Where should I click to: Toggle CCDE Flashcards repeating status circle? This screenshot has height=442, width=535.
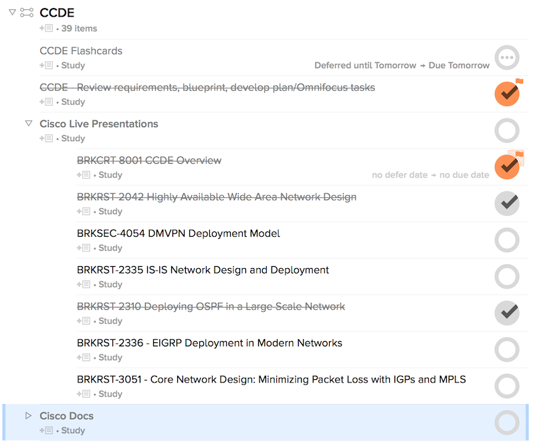[507, 58]
